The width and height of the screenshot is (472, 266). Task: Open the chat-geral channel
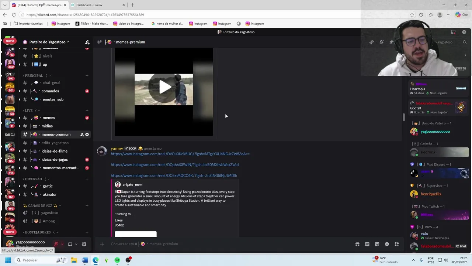51,83
